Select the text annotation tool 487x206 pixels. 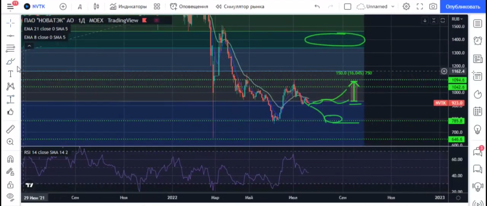pos(10,74)
